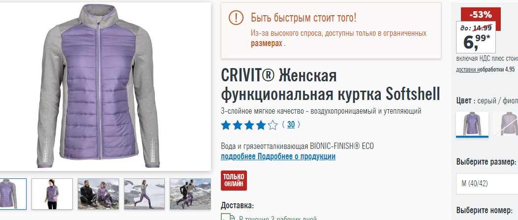Screen dimensions: 518x220
Task: Click the 6,99 price box
Action: pos(476,38)
